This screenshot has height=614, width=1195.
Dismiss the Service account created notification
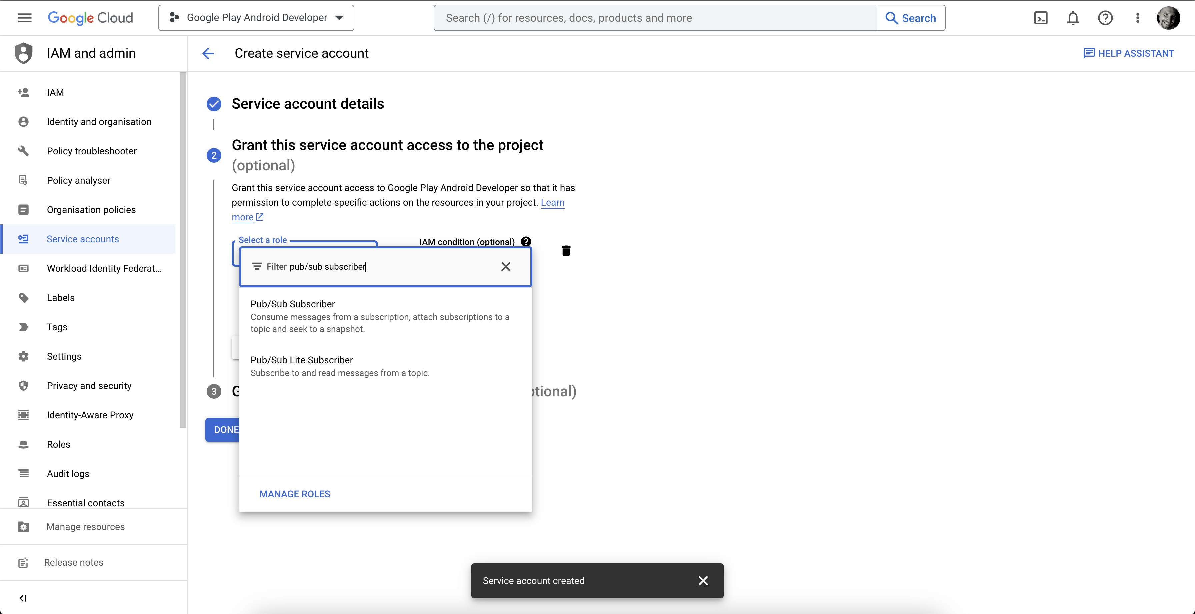[x=703, y=581]
